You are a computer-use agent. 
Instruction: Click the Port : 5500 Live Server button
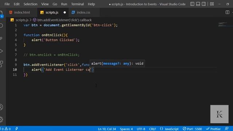click(192, 129)
